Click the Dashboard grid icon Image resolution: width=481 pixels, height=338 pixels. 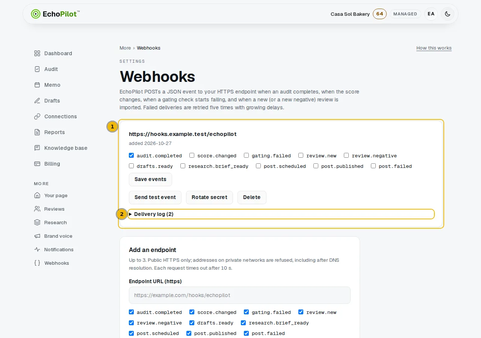pos(37,53)
